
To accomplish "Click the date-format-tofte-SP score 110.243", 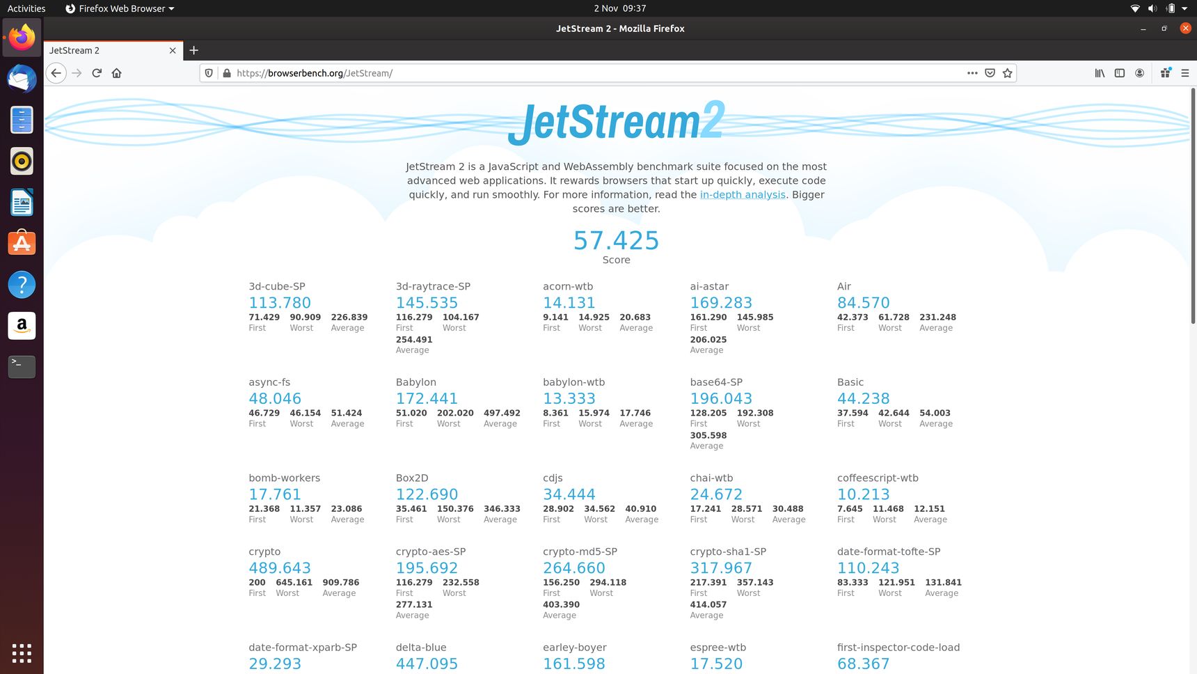I will [868, 568].
